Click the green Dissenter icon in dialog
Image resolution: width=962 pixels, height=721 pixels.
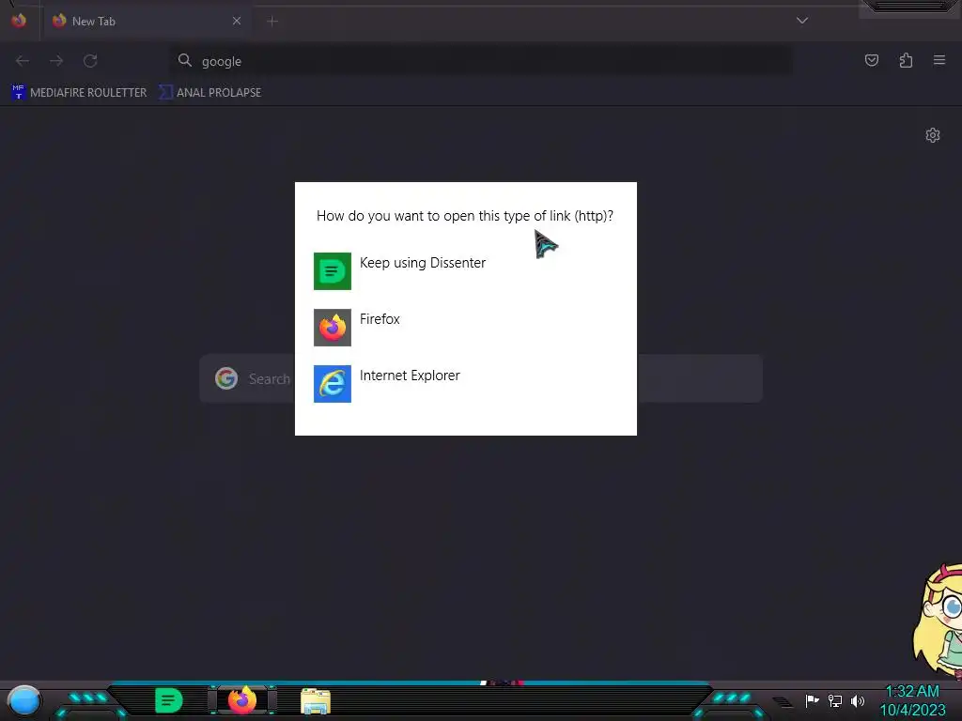333,271
